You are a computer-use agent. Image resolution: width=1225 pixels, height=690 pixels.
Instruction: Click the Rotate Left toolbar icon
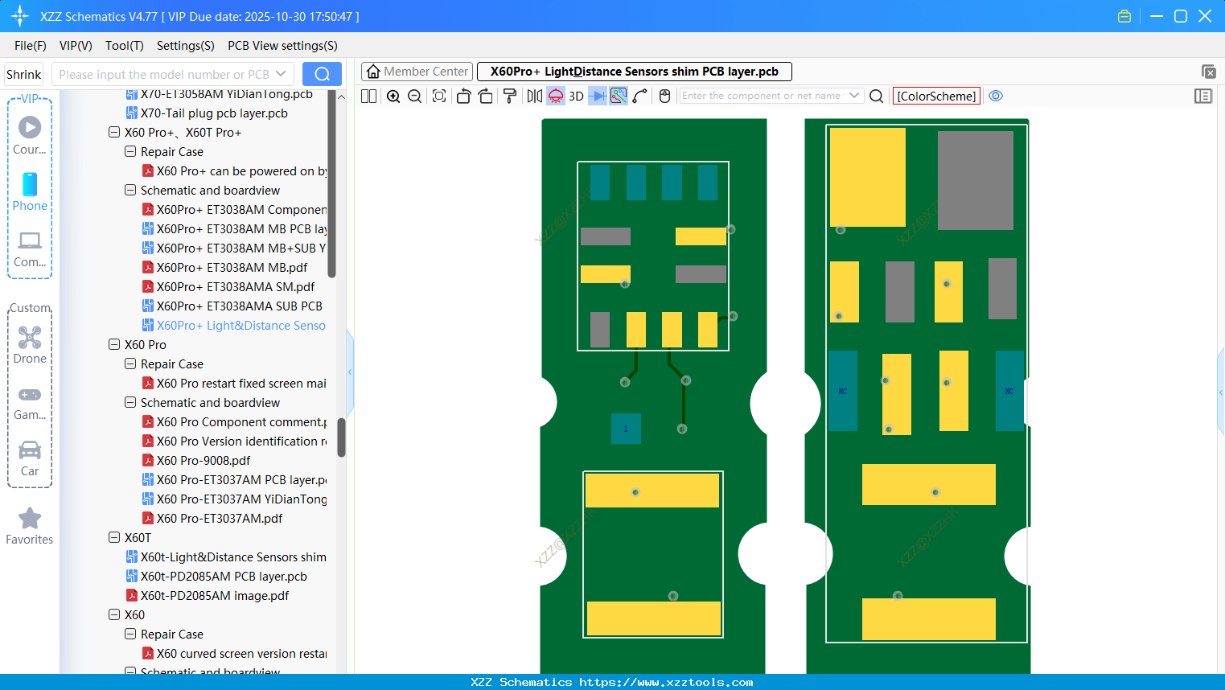(463, 96)
